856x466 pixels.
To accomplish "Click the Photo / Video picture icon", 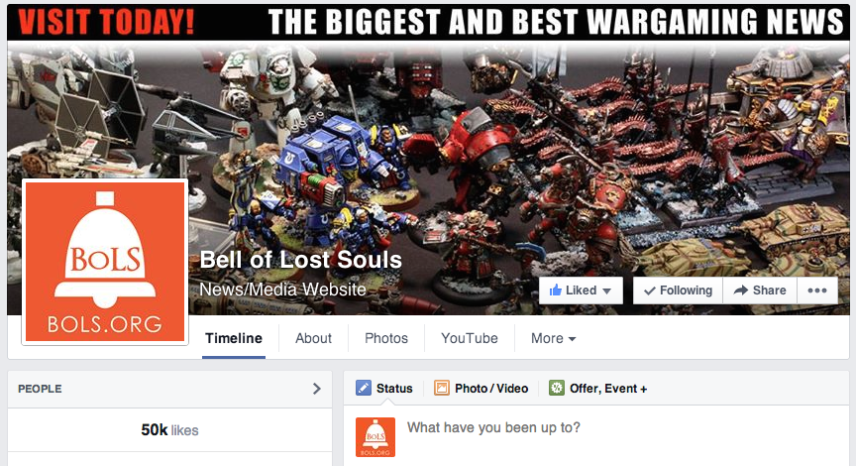I will coord(441,389).
